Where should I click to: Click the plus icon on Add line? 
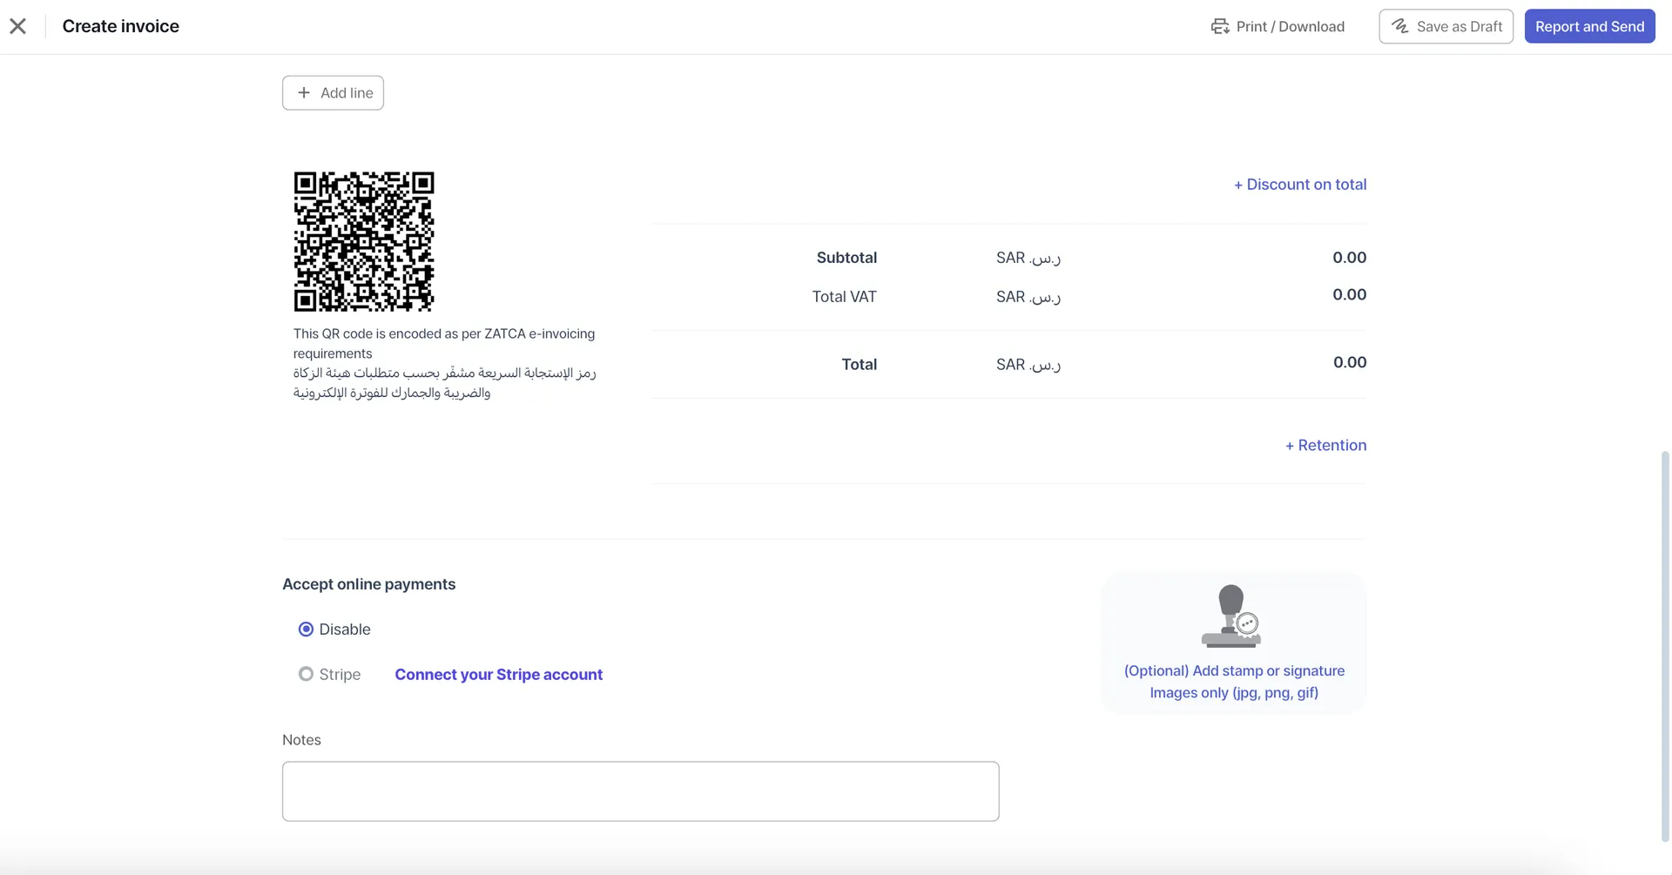coord(304,93)
